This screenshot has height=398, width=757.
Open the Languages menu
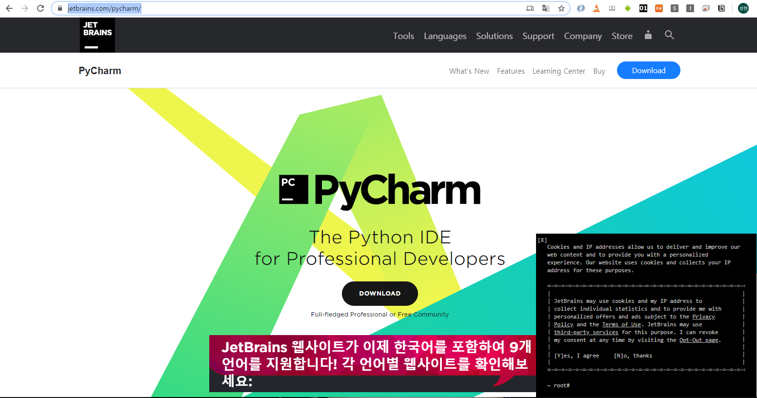(445, 36)
